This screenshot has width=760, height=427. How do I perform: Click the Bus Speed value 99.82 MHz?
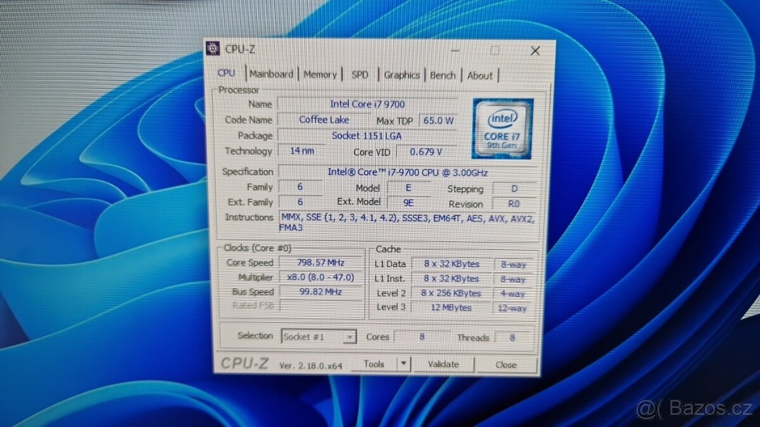click(321, 292)
